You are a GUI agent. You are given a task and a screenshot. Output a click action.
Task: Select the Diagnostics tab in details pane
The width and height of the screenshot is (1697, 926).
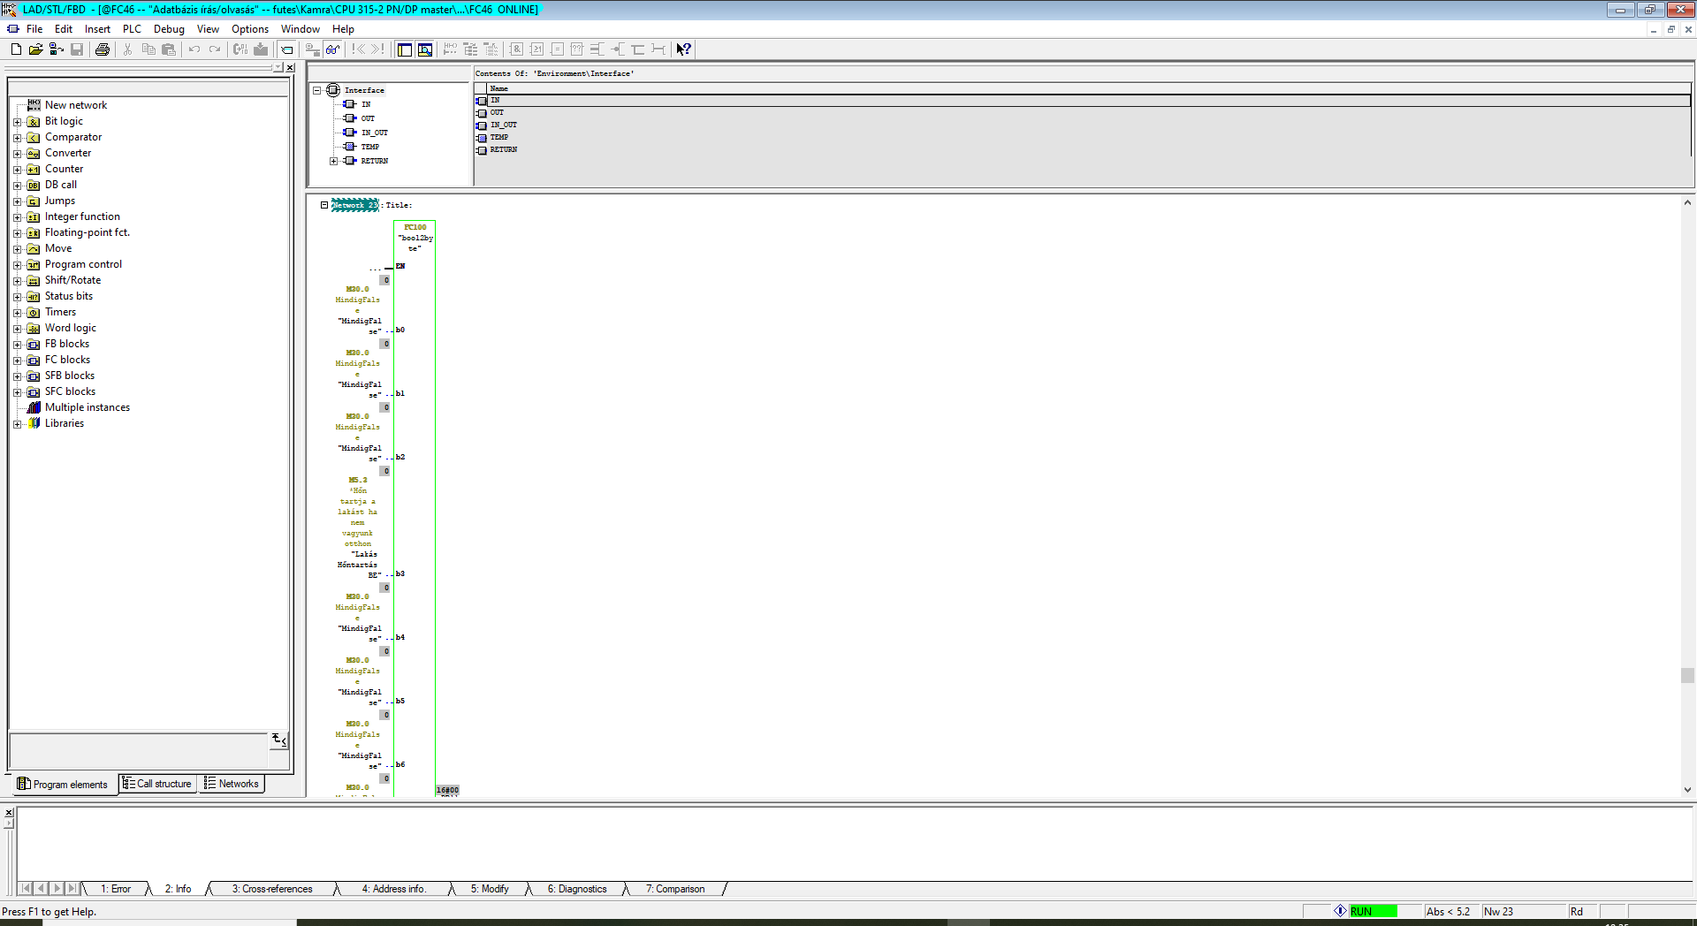(576, 889)
